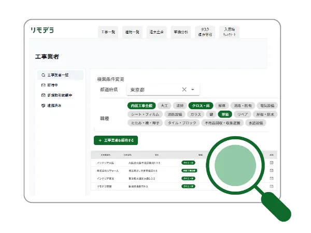
Task: Open the 入居時チェックシート tab
Action: (229, 32)
